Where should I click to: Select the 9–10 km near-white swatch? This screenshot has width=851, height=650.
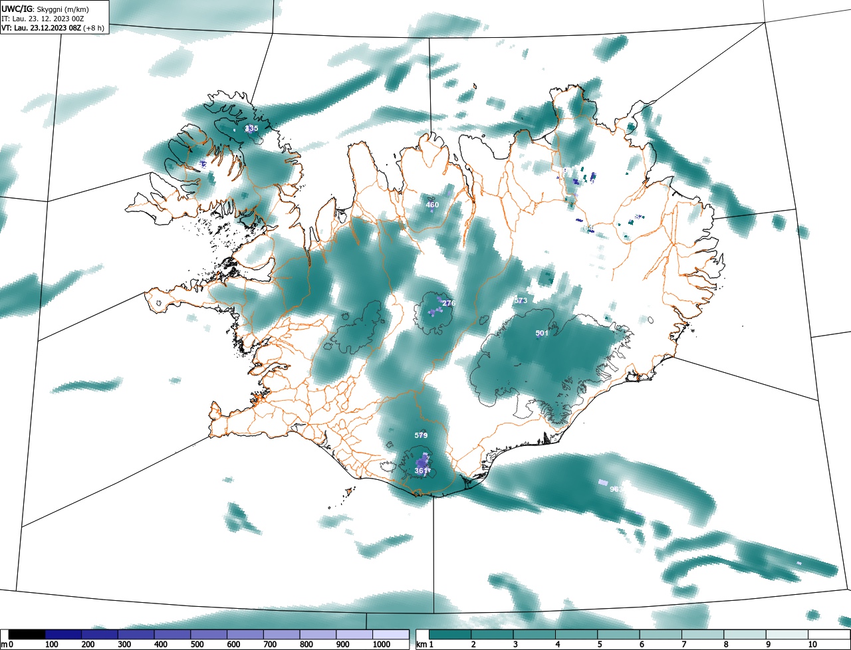coord(787,635)
